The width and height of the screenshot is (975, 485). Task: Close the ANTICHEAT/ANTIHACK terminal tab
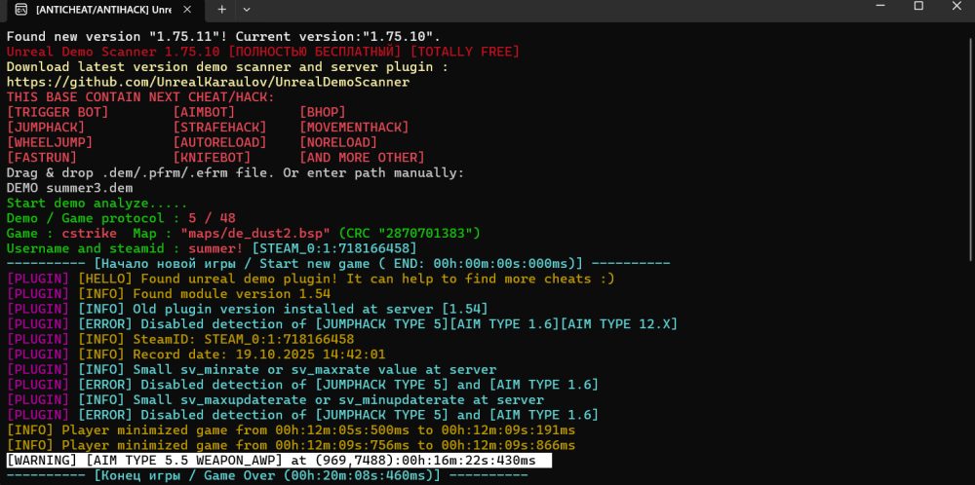coord(192,9)
